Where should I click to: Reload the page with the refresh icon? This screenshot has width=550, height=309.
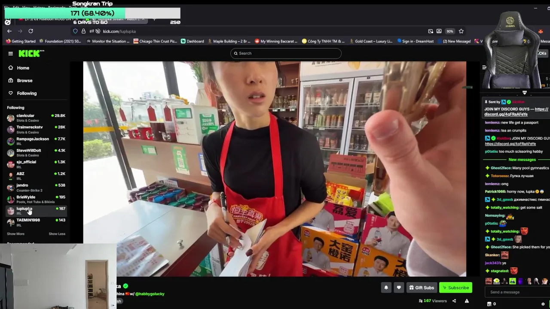31,31
